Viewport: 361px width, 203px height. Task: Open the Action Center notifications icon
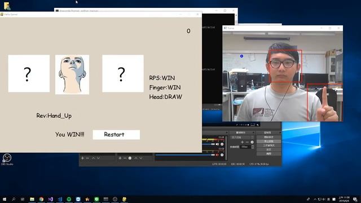click(x=355, y=199)
